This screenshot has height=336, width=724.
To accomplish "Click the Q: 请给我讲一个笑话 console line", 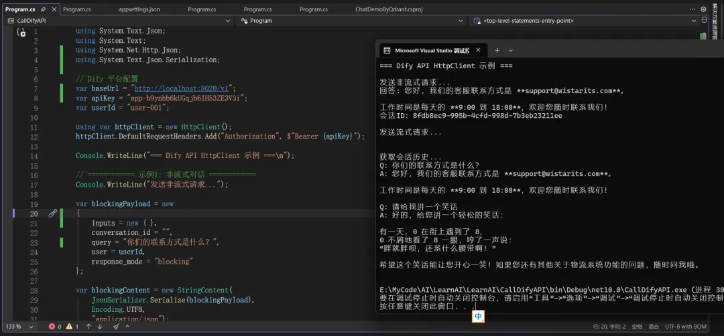I will point(419,206).
